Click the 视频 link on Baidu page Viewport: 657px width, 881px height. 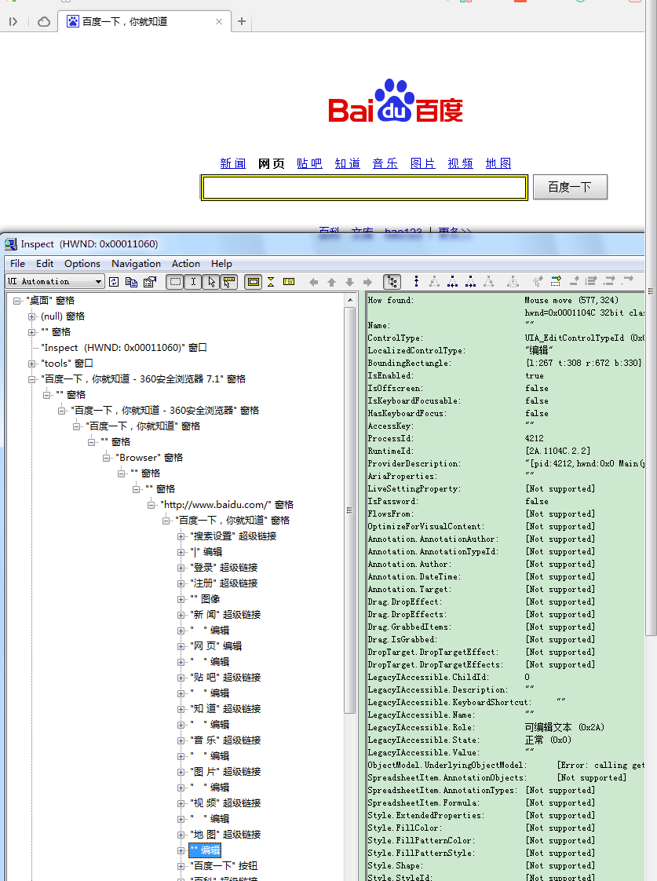461,163
